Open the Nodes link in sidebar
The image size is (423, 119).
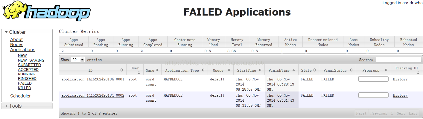click(17, 45)
